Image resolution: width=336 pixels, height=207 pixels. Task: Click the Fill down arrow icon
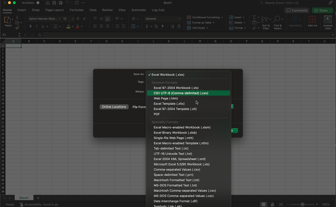[254, 23]
